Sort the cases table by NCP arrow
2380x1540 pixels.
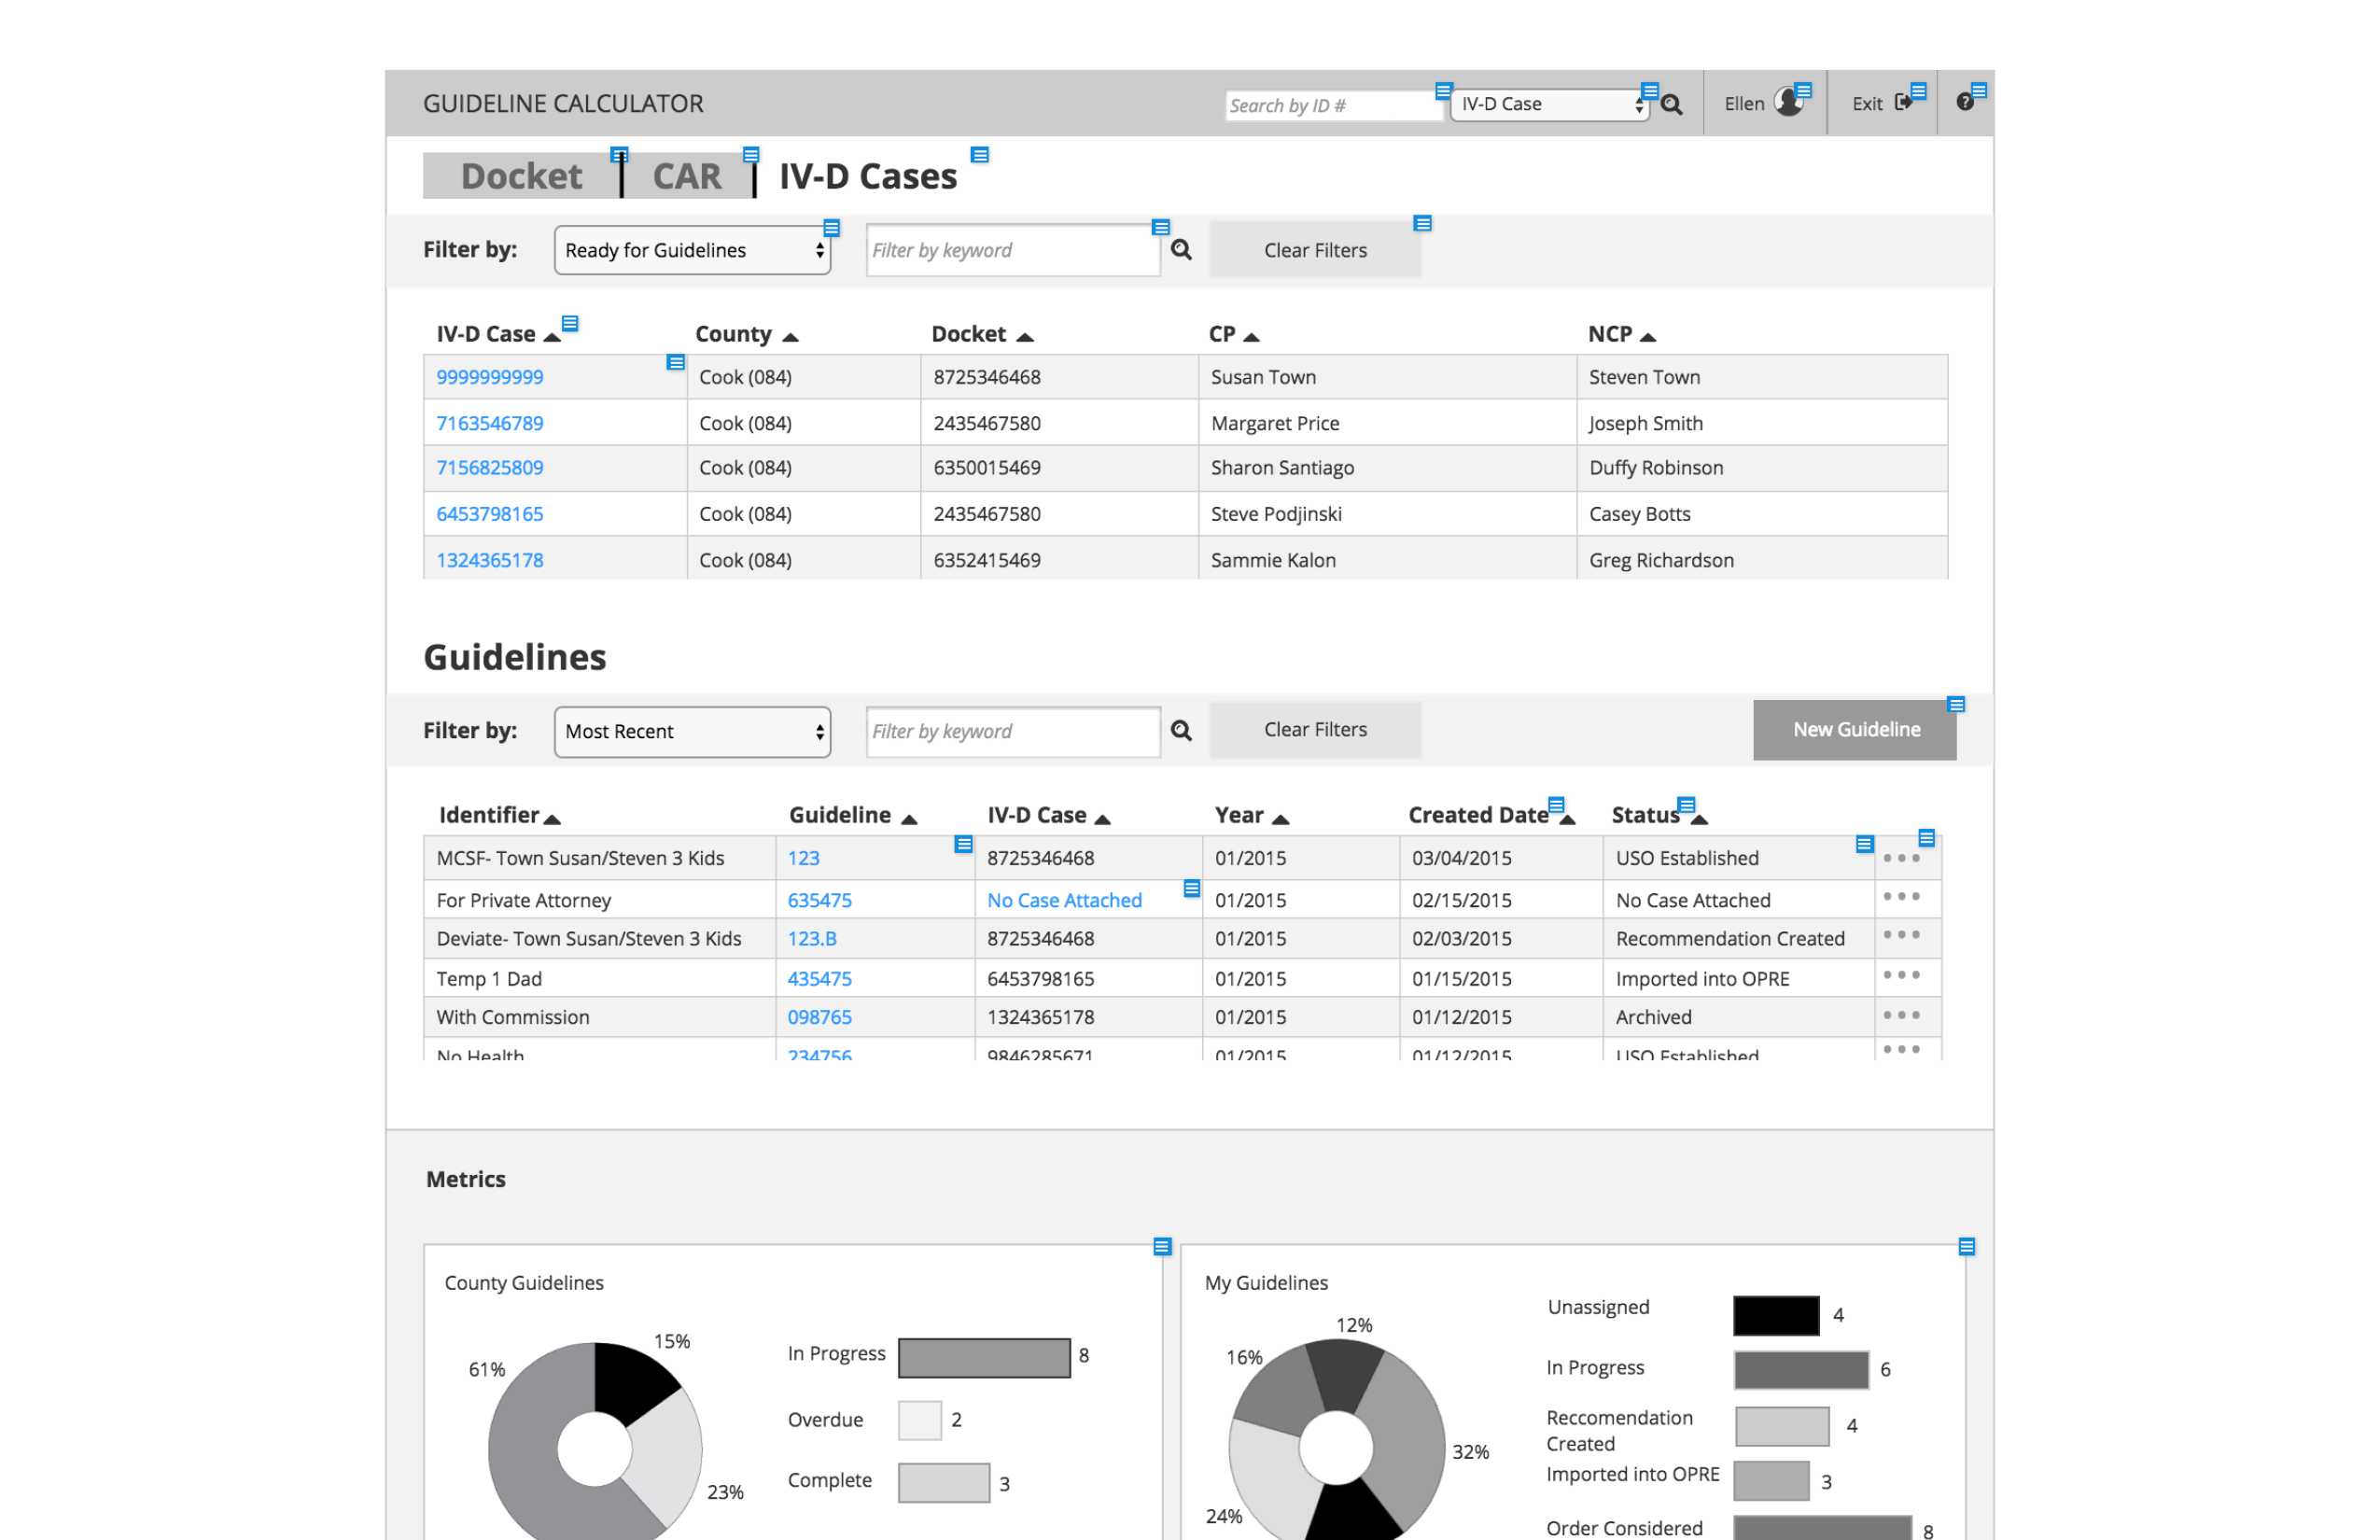point(1648,337)
